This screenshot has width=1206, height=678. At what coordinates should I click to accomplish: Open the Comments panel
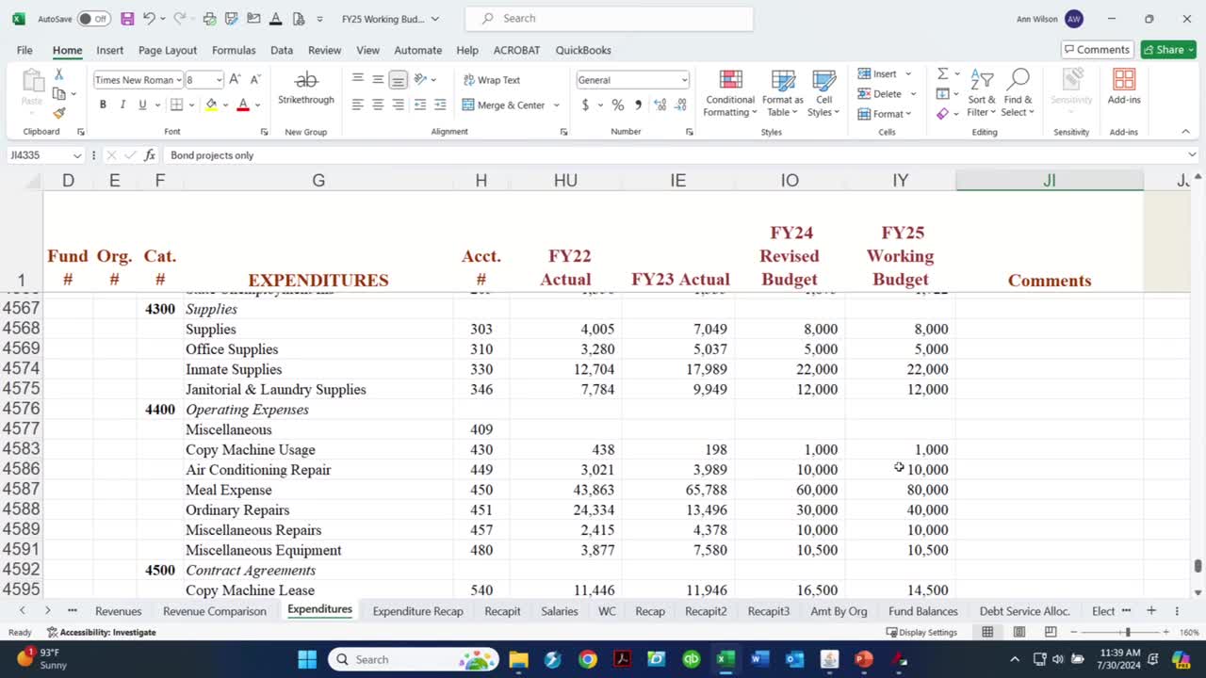1097,49
